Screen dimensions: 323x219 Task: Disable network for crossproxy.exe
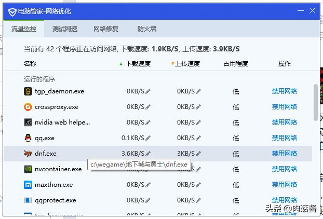[284, 107]
